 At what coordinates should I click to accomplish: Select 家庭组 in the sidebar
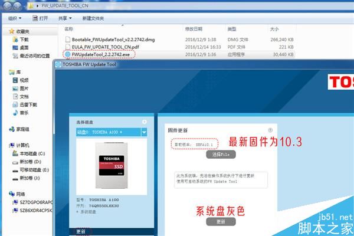[19, 129]
